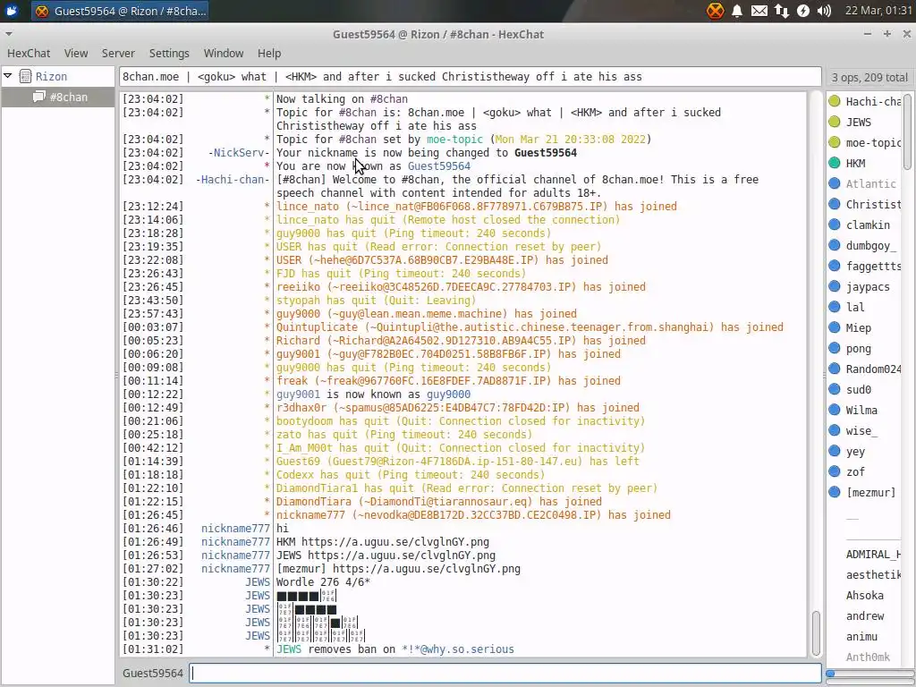Viewport: 916px width, 687px height.
Task: Select user moe-topic's status icon
Action: 835,142
